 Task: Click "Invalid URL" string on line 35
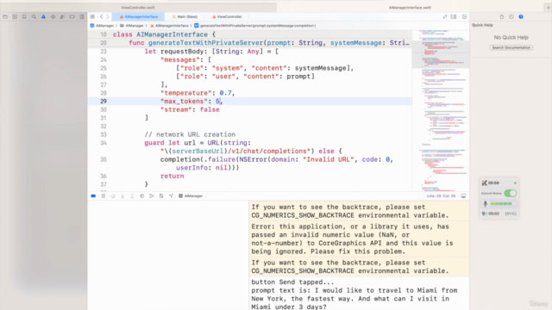pos(328,159)
